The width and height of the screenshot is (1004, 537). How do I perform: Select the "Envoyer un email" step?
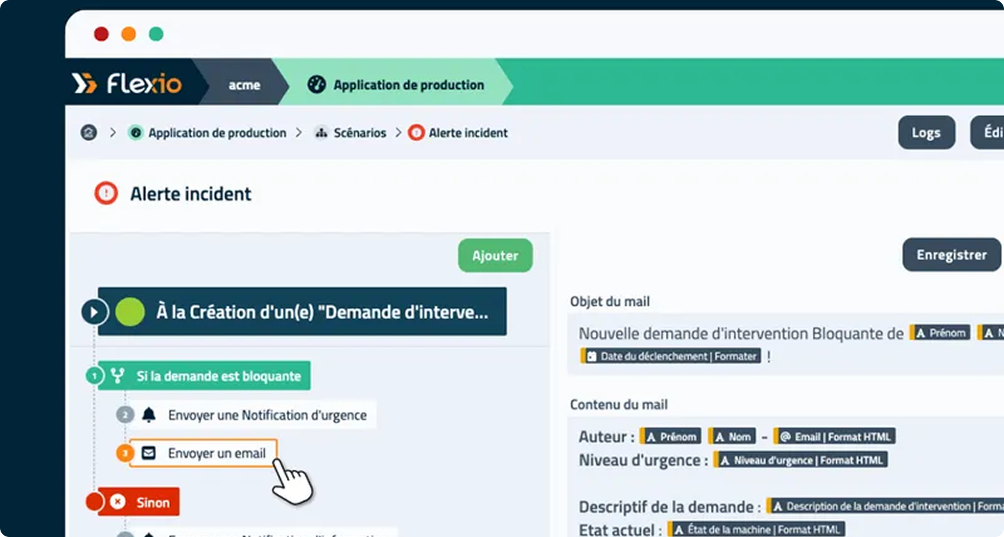click(203, 453)
